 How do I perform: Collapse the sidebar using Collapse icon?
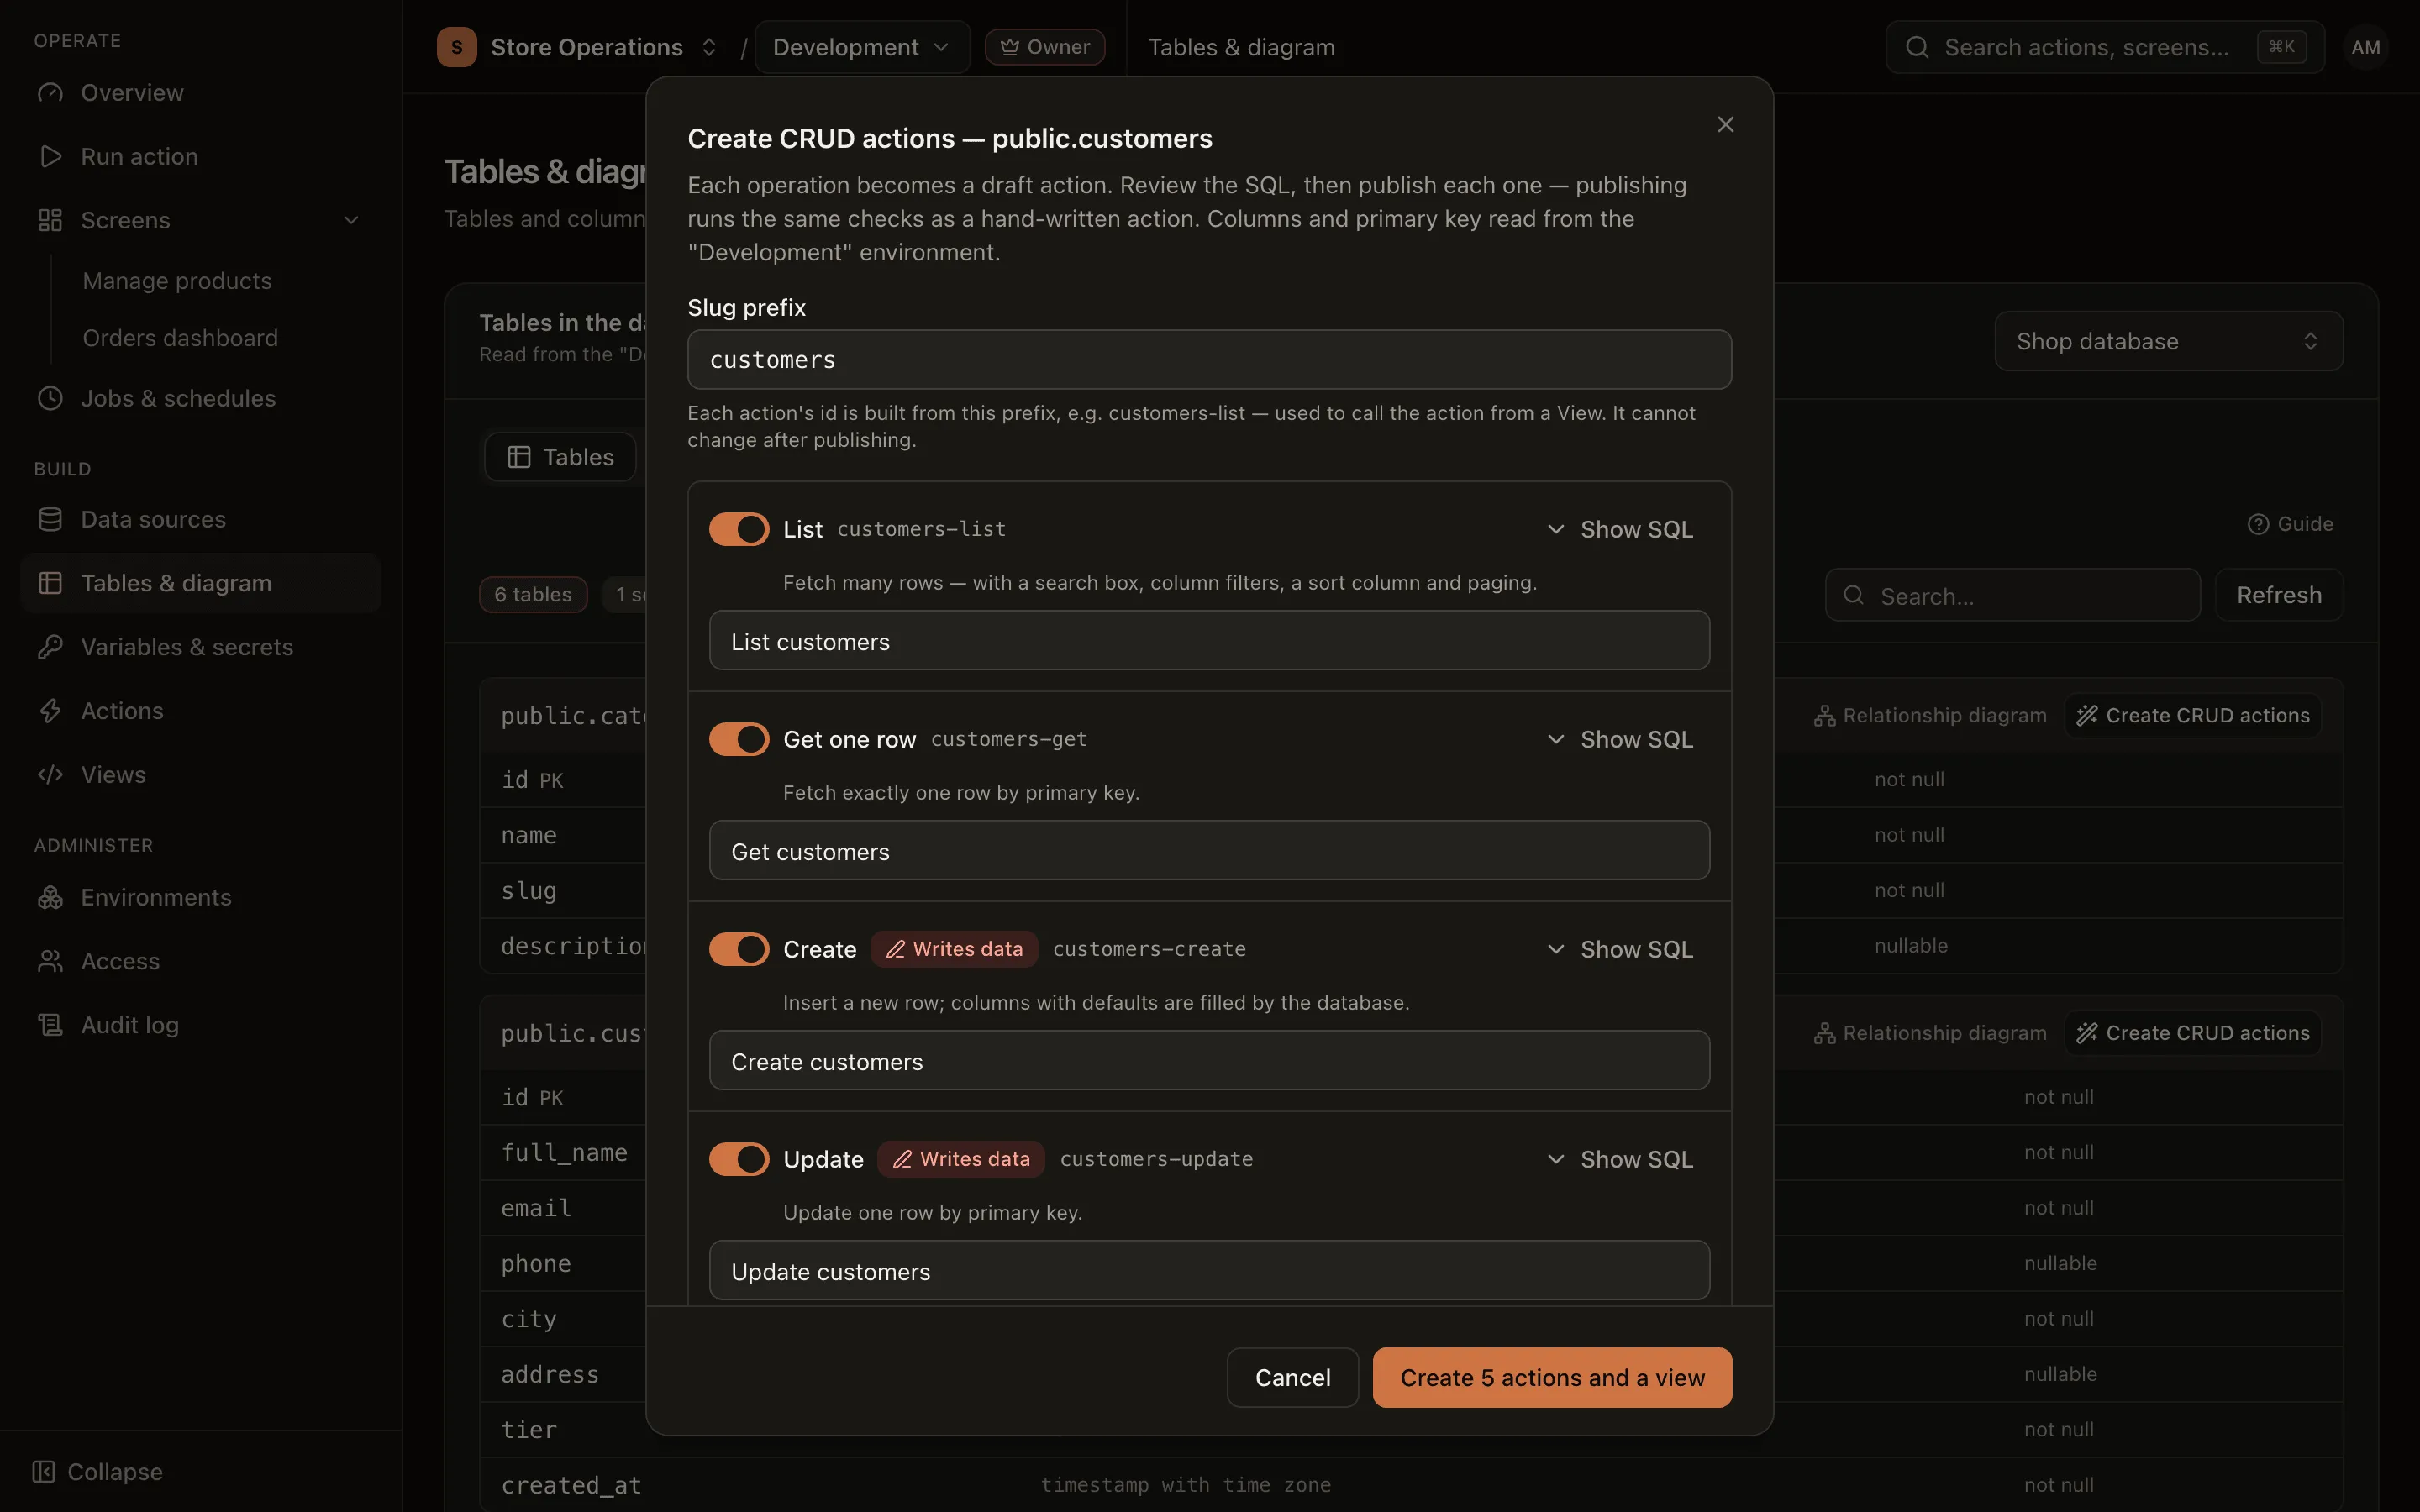tap(44, 1471)
